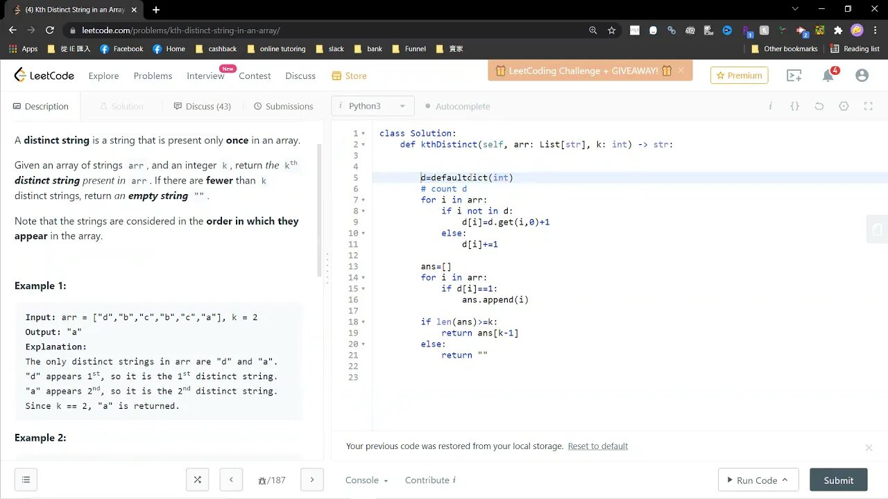Click the floating notes icon on right edge
888x499 pixels.
pos(877,229)
